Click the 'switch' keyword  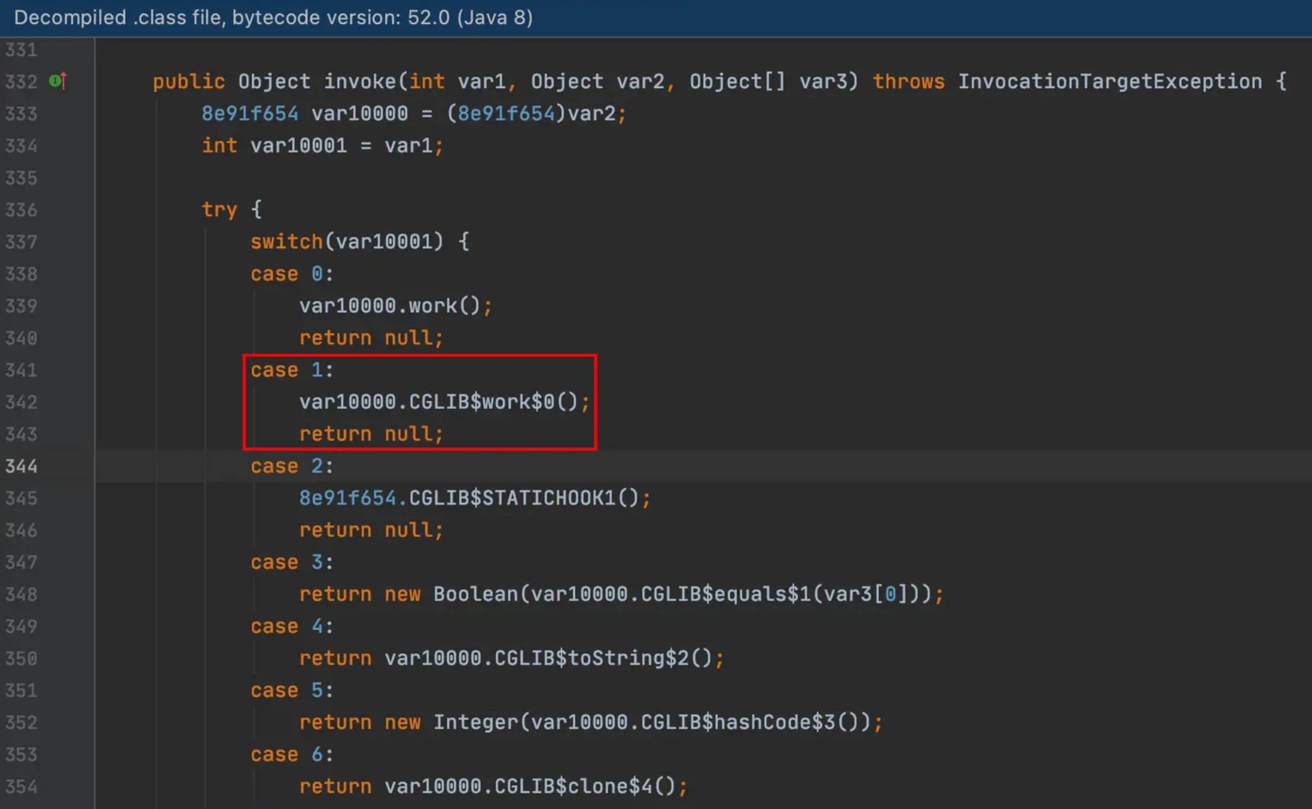tap(287, 242)
